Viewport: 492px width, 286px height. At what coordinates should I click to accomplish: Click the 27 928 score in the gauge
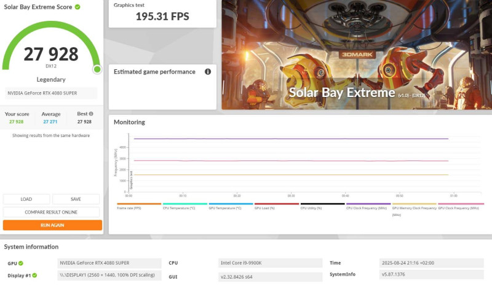point(51,54)
